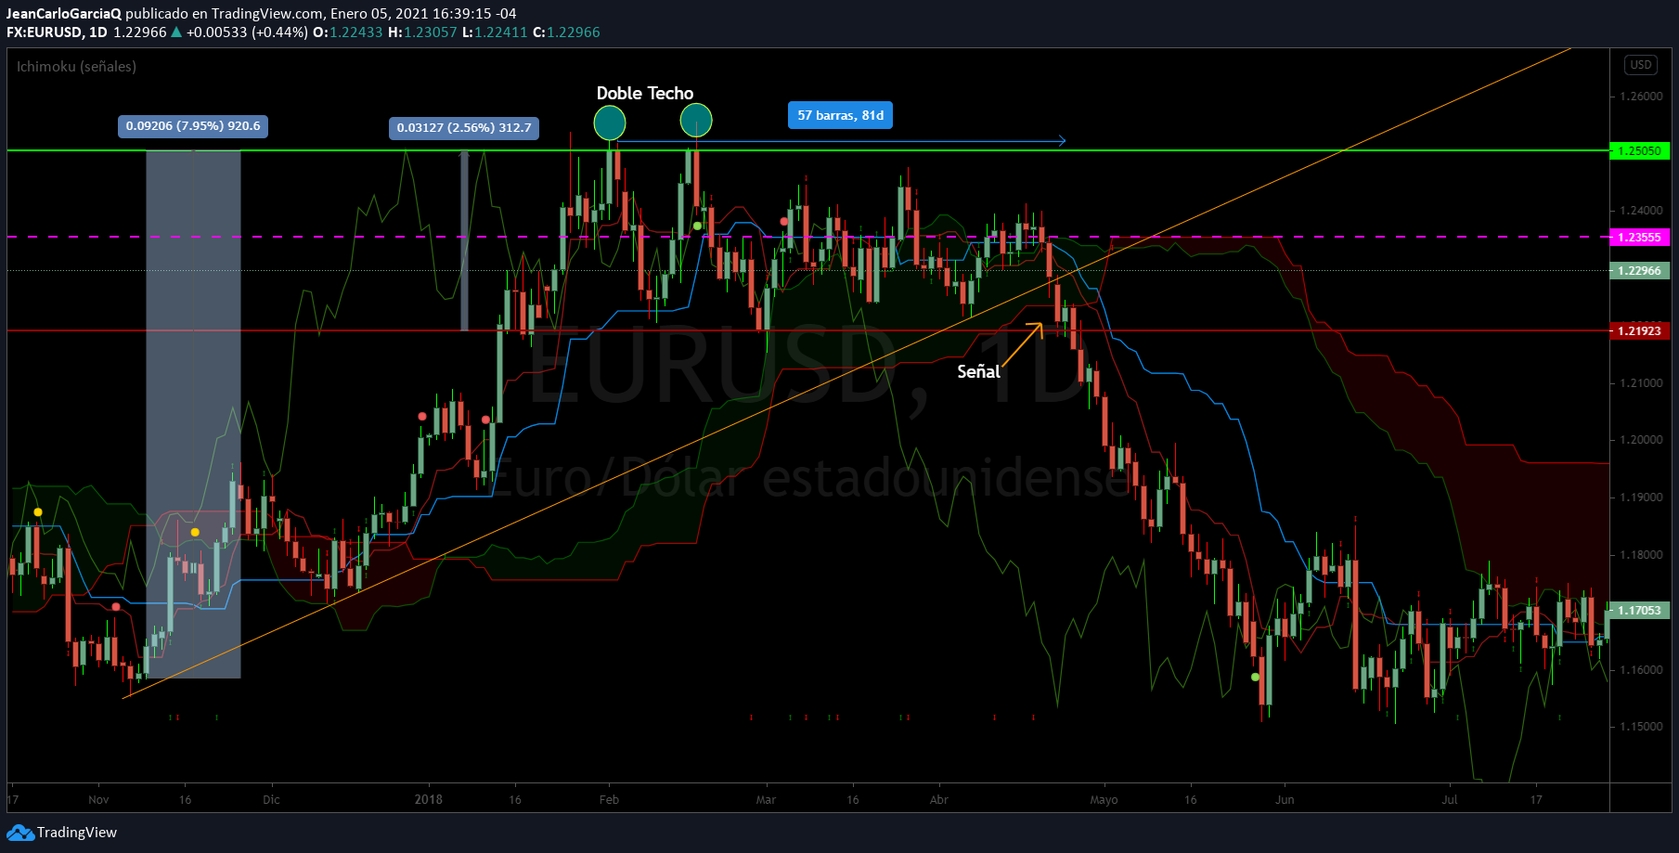The height and width of the screenshot is (853, 1679).
Task: Click the 1.19000 axis price
Action: pyautogui.click(x=1641, y=498)
